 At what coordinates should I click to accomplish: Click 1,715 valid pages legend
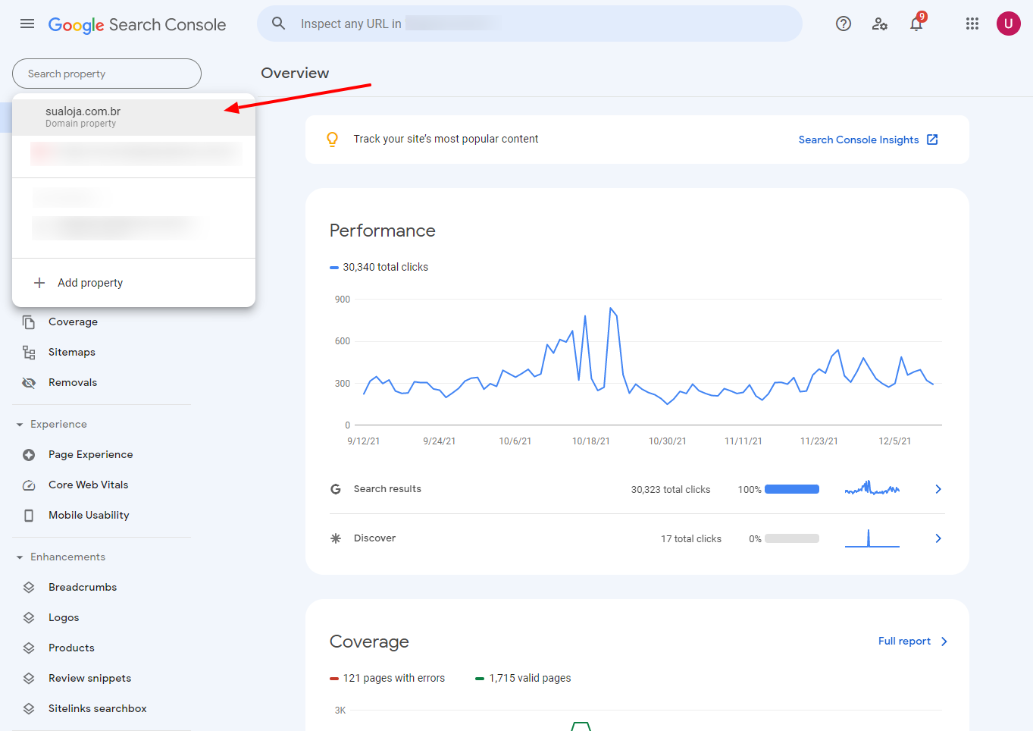[523, 678]
